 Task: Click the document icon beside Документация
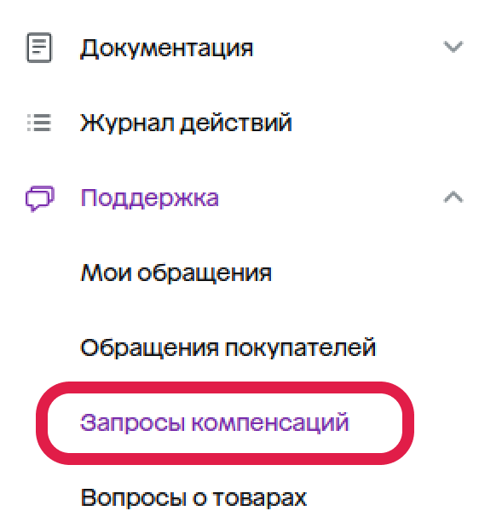(x=39, y=48)
